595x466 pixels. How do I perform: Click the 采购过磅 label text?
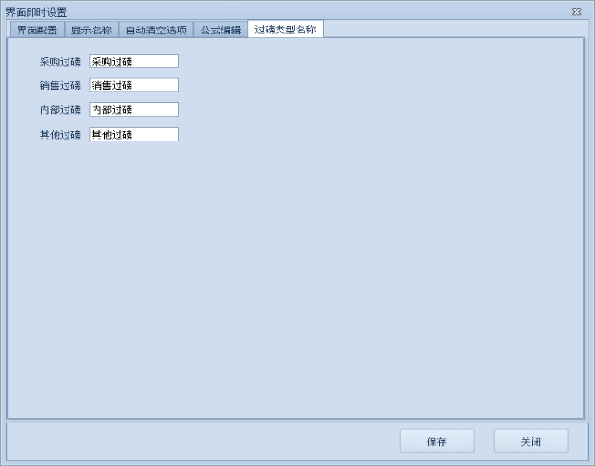[60, 61]
